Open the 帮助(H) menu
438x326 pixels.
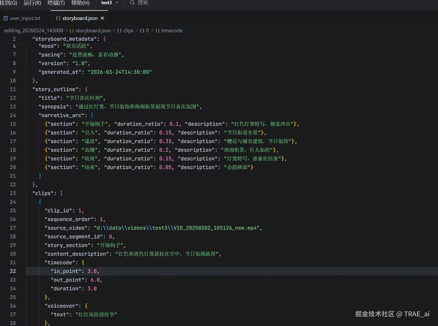(x=80, y=3)
